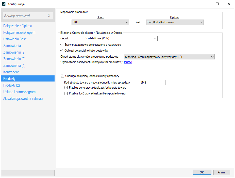Open the Sklep SKU dropdown
Image resolution: width=235 pixels, height=178 pixels.
tap(100, 22)
